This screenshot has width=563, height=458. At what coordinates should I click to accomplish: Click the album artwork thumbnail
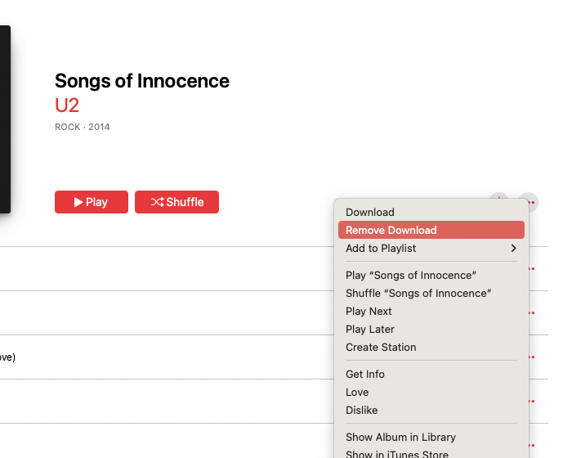coord(5,119)
